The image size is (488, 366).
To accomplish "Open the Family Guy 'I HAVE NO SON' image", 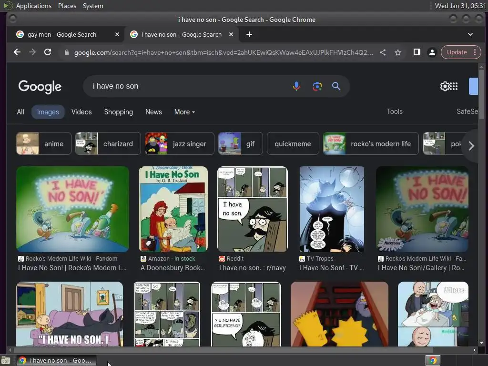I will [x=70, y=314].
